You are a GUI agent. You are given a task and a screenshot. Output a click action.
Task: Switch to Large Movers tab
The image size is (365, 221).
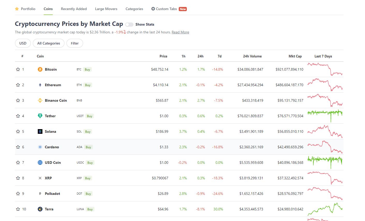(106, 9)
